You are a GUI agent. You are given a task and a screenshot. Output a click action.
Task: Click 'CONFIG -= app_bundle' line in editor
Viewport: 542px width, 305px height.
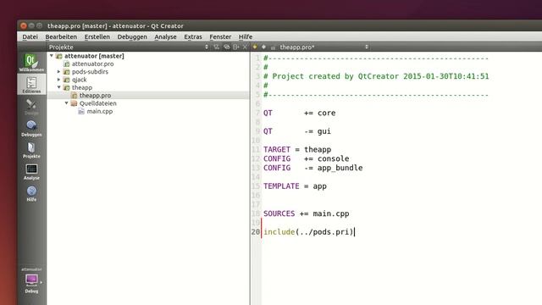pos(312,168)
